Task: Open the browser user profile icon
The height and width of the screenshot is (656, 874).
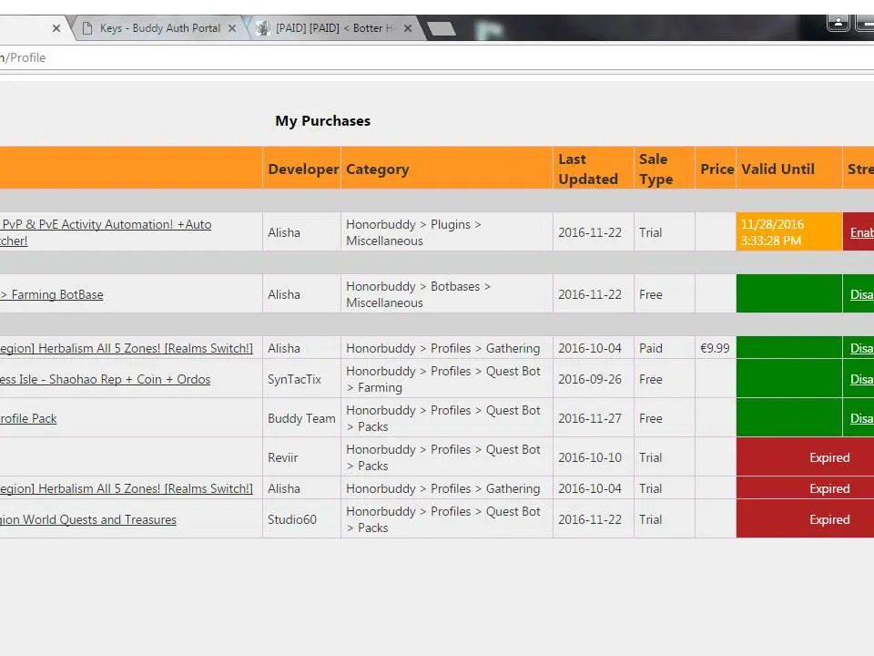Action: point(838,22)
